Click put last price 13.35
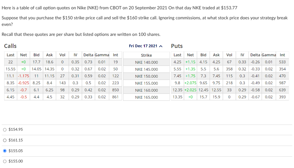 point(178,97)
